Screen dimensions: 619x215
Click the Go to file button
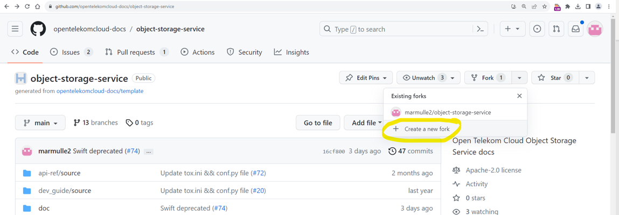318,123
